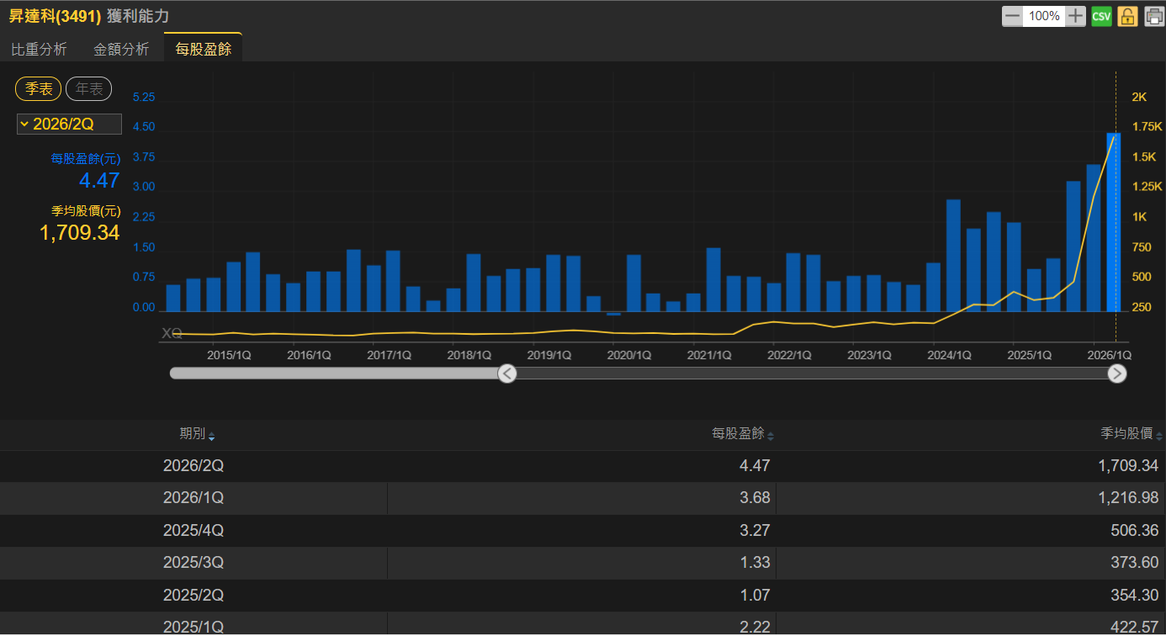Click the 373.60 average price cell
The height and width of the screenshot is (636, 1166).
pyautogui.click(x=1136, y=563)
